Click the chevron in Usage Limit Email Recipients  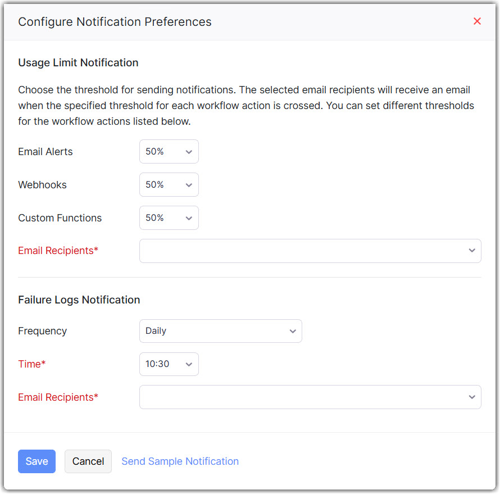pos(472,251)
